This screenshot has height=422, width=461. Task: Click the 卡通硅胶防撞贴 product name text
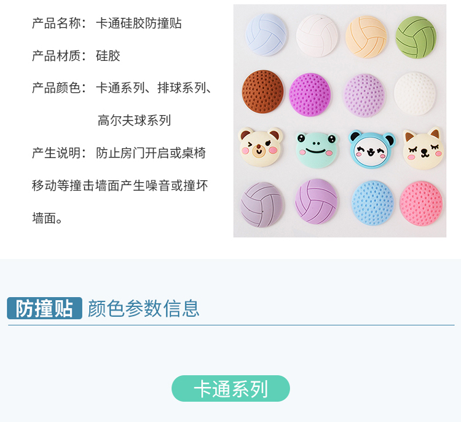[x=139, y=23]
